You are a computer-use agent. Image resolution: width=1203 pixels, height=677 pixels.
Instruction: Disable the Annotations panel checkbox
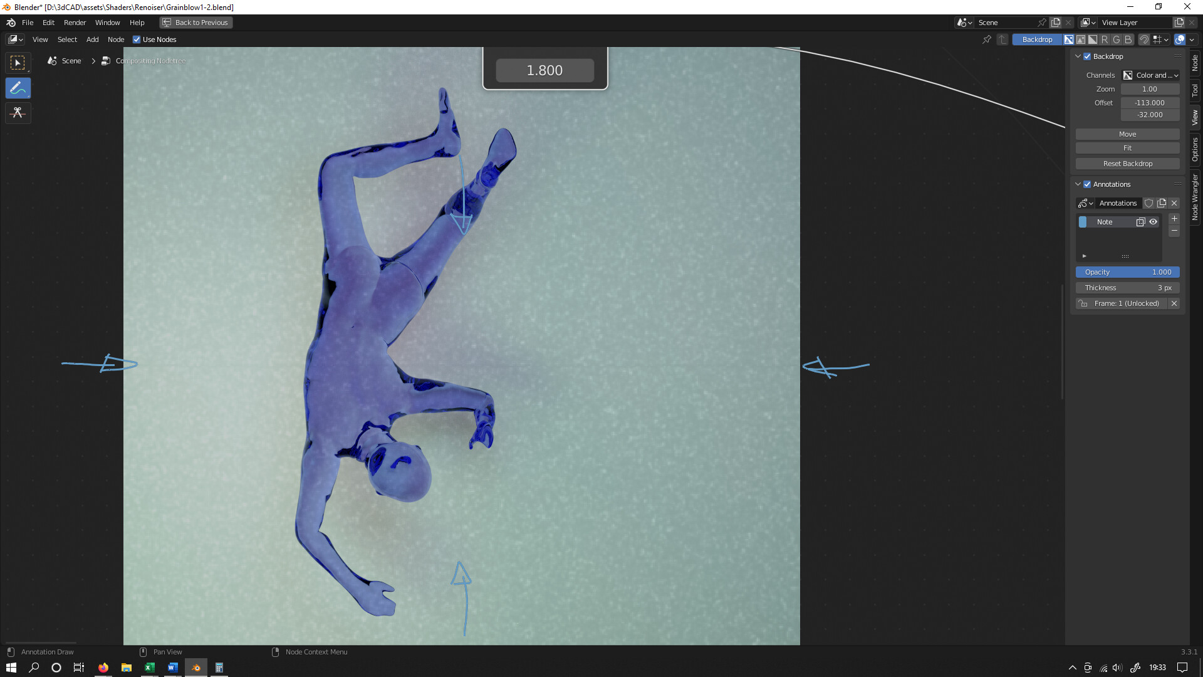[x=1088, y=184]
